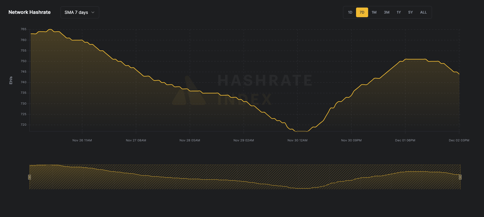The width and height of the screenshot is (484, 217).
Task: Click the Nov 27 08AM axis label
Action: coord(136,140)
